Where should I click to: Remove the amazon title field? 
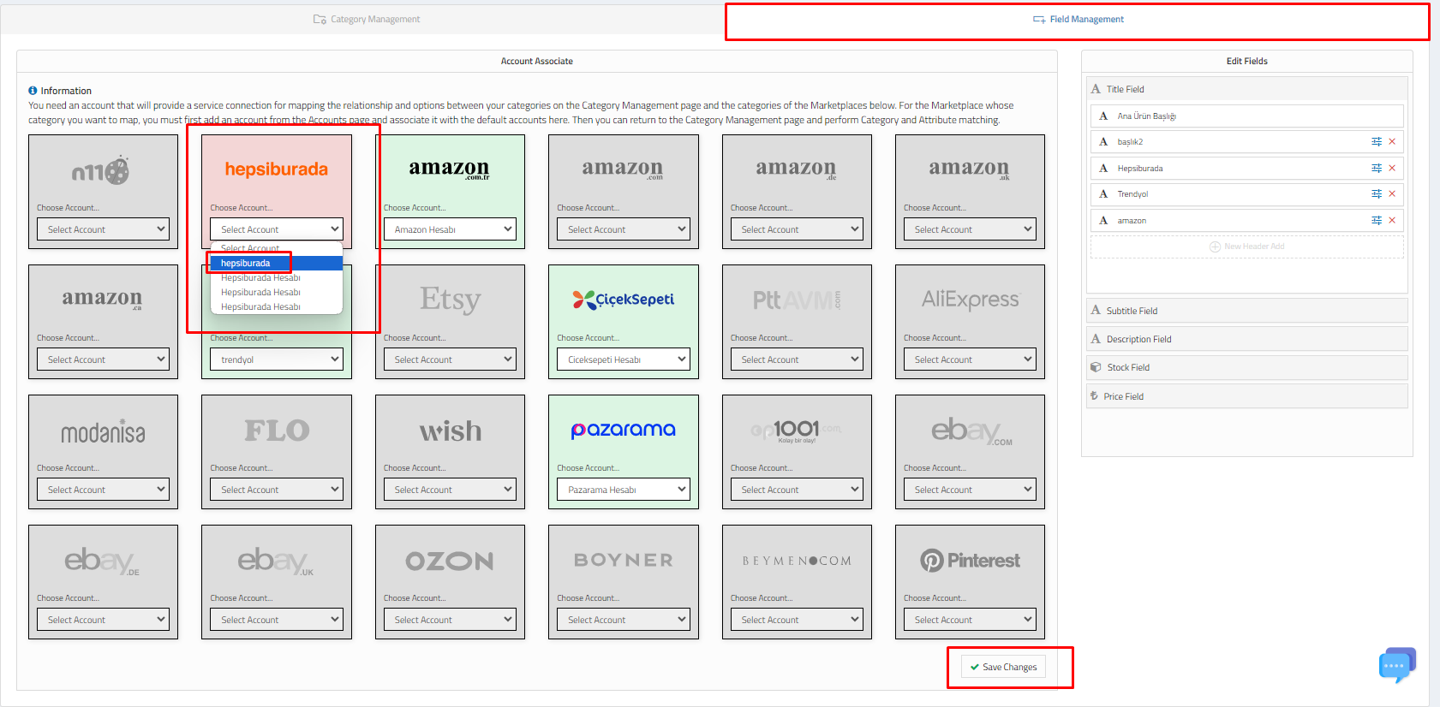point(1392,221)
